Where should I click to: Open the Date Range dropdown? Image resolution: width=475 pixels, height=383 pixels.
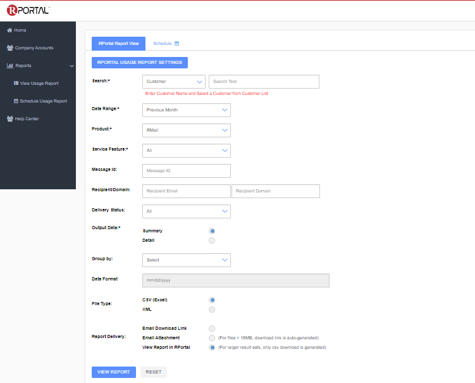(x=187, y=110)
